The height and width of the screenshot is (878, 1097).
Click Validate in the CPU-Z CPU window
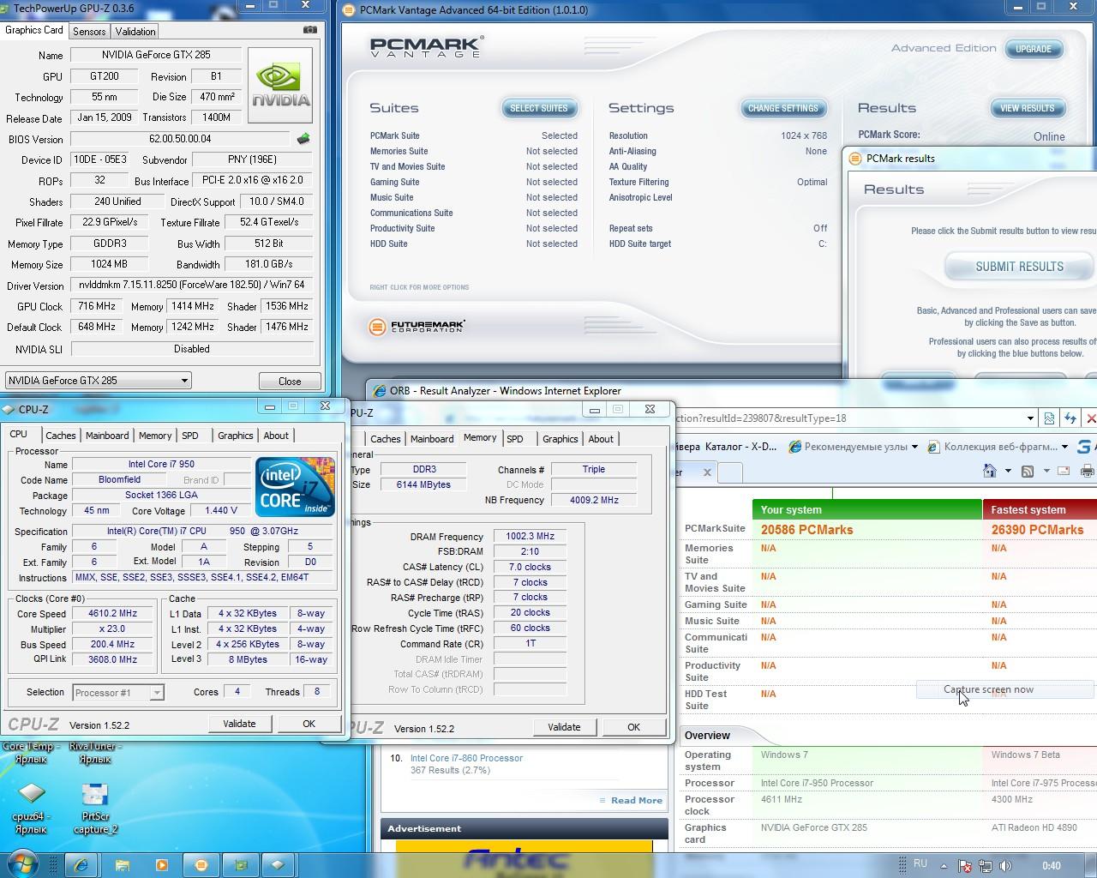pyautogui.click(x=239, y=724)
